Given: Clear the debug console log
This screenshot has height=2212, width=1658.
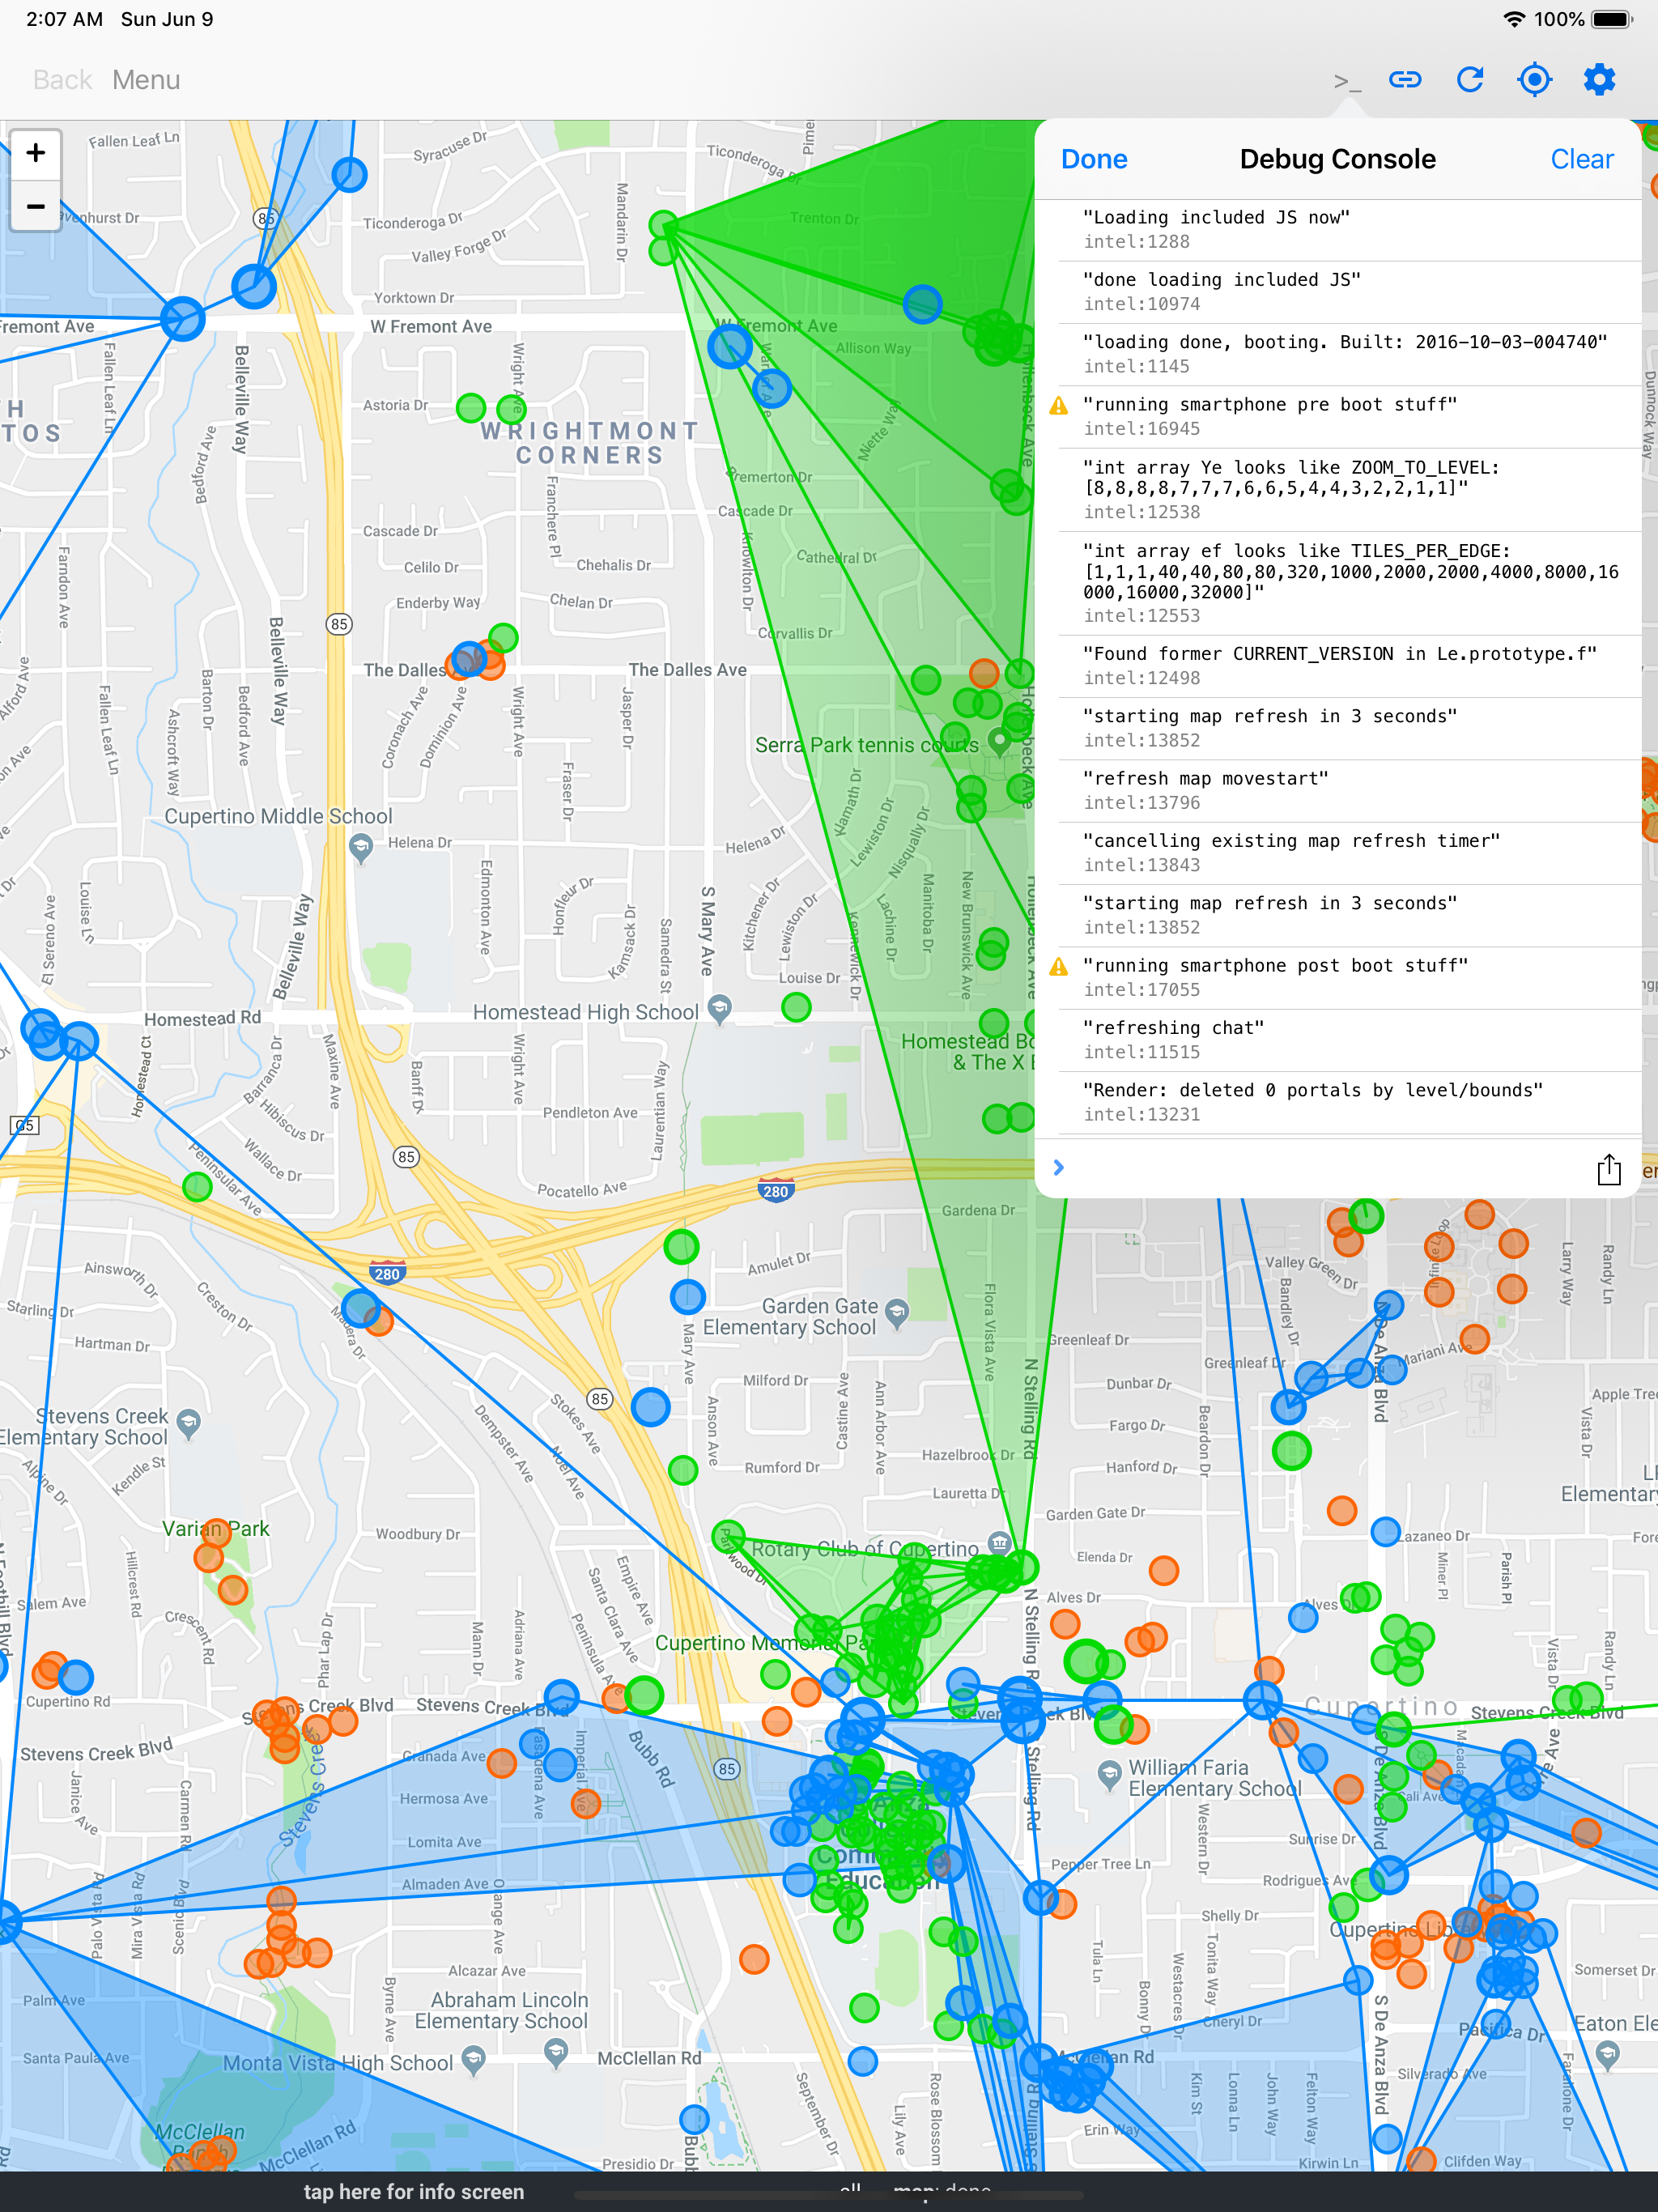Looking at the screenshot, I should pos(1581,159).
